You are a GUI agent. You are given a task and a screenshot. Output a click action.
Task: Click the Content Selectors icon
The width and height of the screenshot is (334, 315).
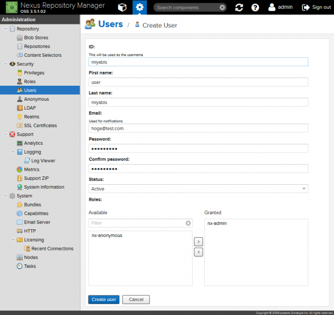19,55
